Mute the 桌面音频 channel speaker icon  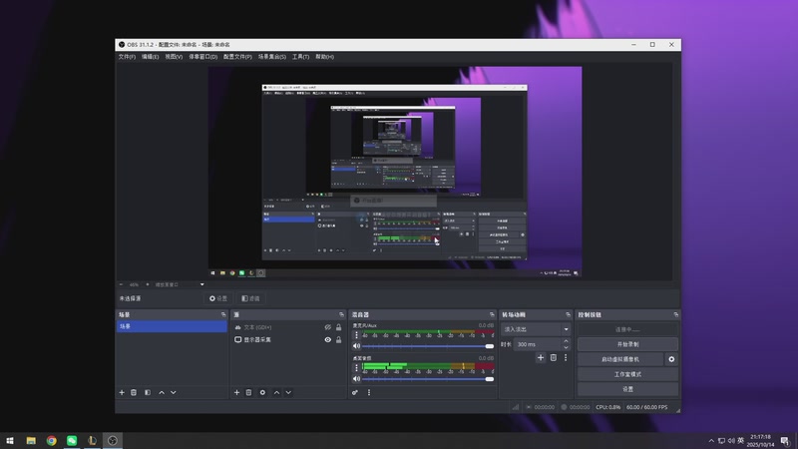point(356,379)
